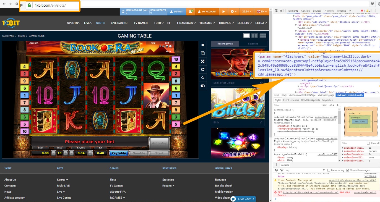
Task: Open the messages envelope icon
Action: point(191,12)
